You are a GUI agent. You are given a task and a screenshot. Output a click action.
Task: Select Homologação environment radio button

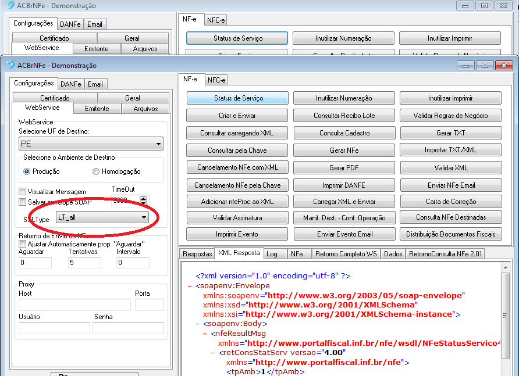(96, 171)
